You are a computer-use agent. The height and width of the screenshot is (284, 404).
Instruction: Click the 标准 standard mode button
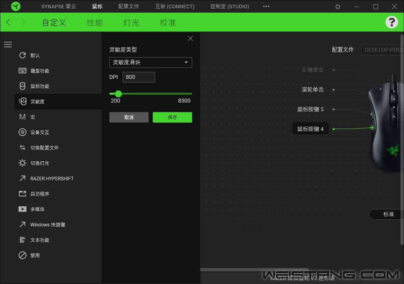[x=387, y=214]
